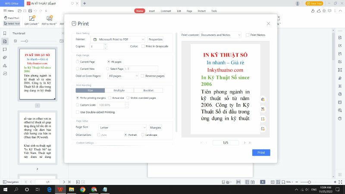The width and height of the screenshot is (345, 194).
Task: Go to next page in print preview
Action: pyautogui.click(x=245, y=143)
